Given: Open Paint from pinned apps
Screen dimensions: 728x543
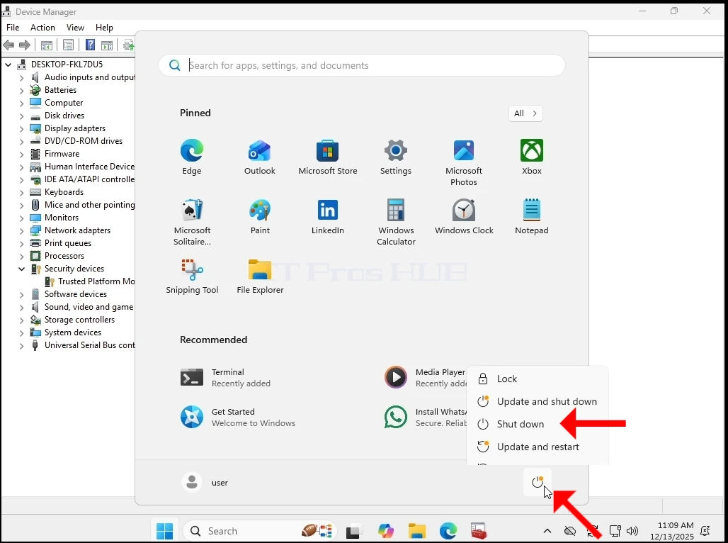Looking at the screenshot, I should tap(260, 217).
